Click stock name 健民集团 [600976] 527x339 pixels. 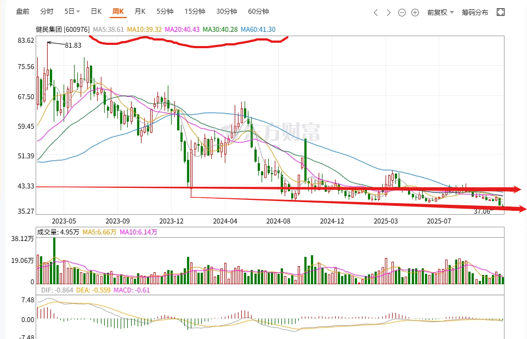(63, 30)
